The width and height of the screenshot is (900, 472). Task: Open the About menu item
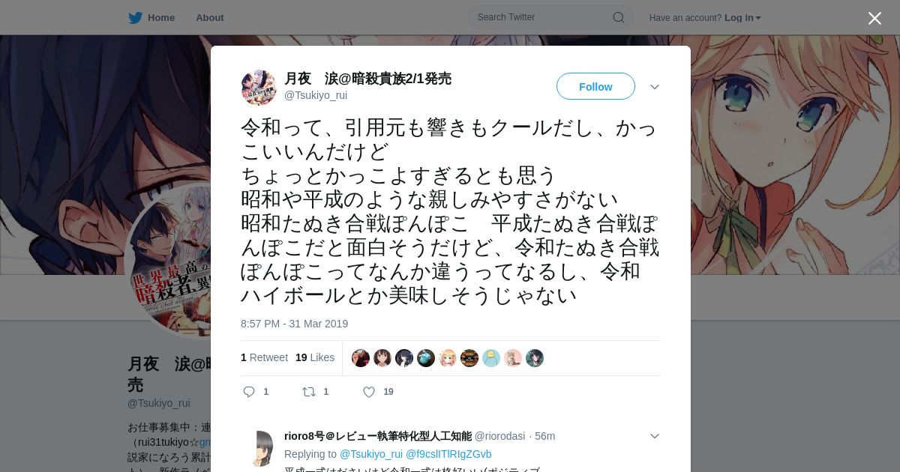[209, 17]
